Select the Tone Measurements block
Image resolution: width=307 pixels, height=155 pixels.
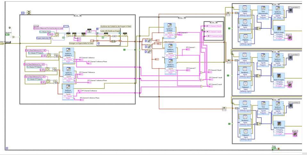point(263,12)
